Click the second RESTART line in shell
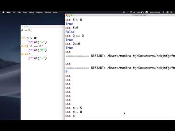This screenshot has width=175, height=131. [120, 68]
